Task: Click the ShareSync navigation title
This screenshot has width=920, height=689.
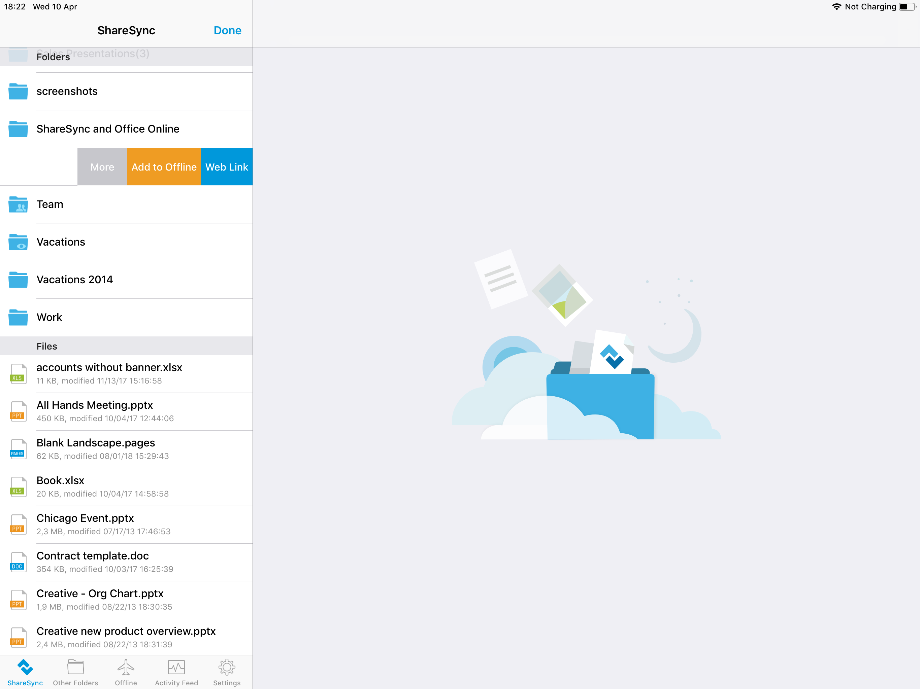Action: click(x=126, y=30)
